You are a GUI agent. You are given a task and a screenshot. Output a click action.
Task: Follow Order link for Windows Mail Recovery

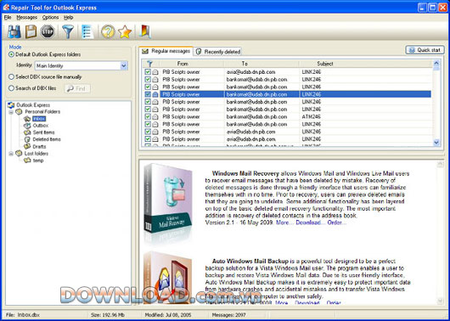pyautogui.click(x=336, y=222)
